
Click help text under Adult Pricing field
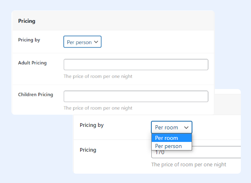click(x=98, y=76)
